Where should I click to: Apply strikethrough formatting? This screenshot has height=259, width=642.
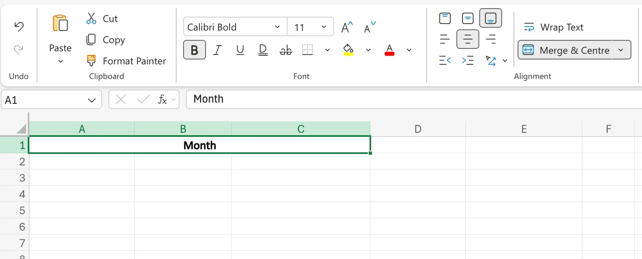[x=286, y=50]
